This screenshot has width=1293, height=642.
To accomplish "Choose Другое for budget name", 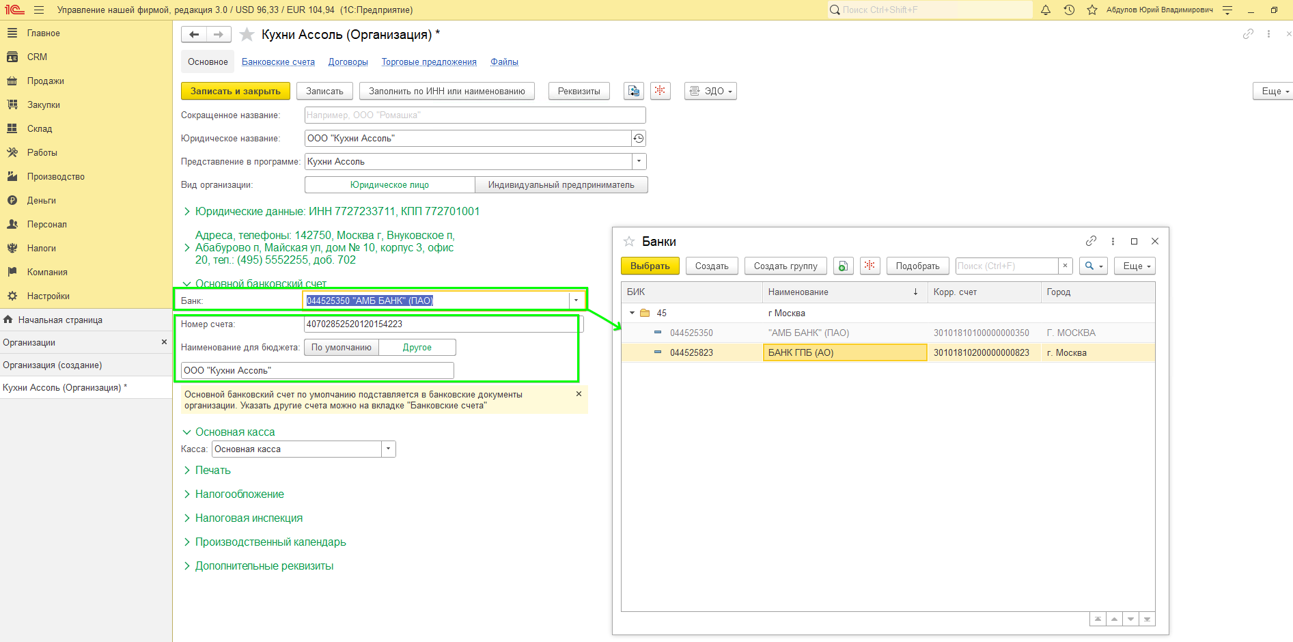I will [x=417, y=348].
